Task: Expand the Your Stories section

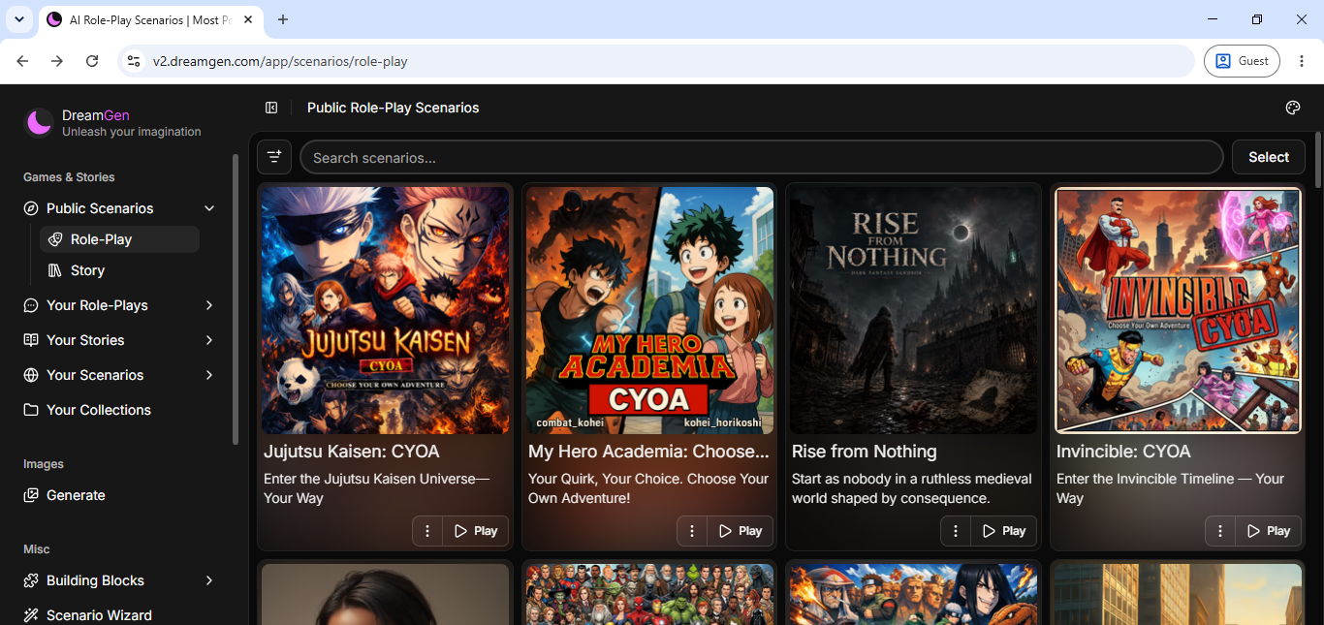Action: pyautogui.click(x=209, y=340)
